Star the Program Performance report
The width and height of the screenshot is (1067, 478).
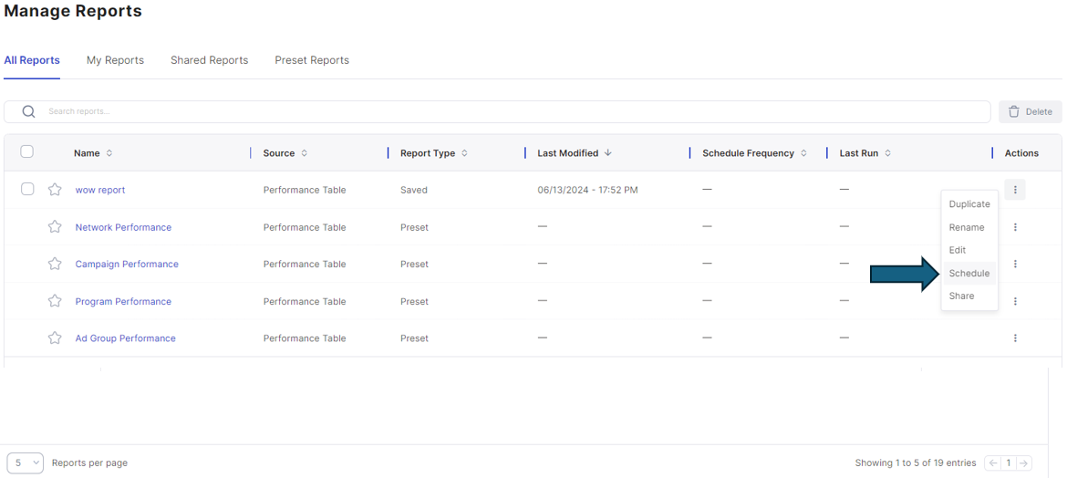pyautogui.click(x=55, y=301)
